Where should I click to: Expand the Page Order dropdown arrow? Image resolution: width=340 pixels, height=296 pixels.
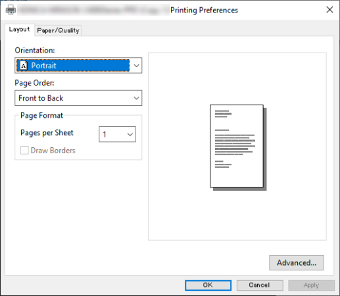[136, 98]
